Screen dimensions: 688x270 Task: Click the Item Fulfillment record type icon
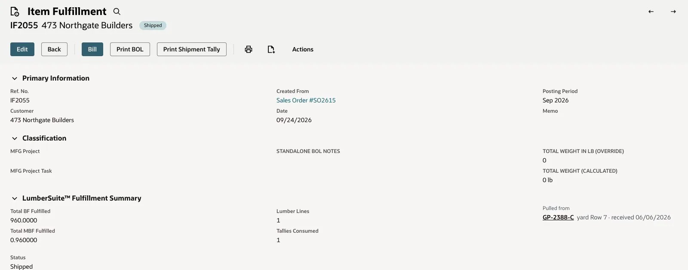click(15, 12)
